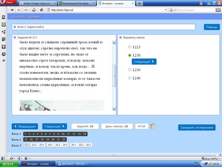
Task: Expand the address bar history dropdown
Action: click(x=165, y=10)
